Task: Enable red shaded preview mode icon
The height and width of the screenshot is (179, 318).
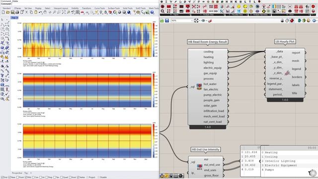Action: point(292,21)
